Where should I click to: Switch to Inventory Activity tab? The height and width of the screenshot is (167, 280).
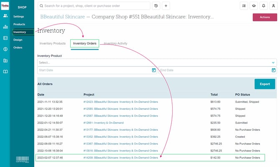(x=115, y=43)
